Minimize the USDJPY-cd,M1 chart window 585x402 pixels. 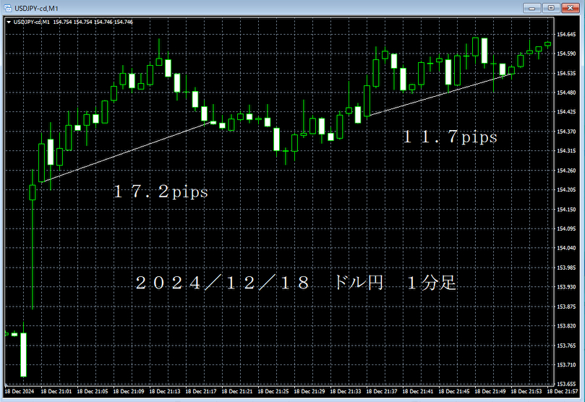click(x=531, y=8)
